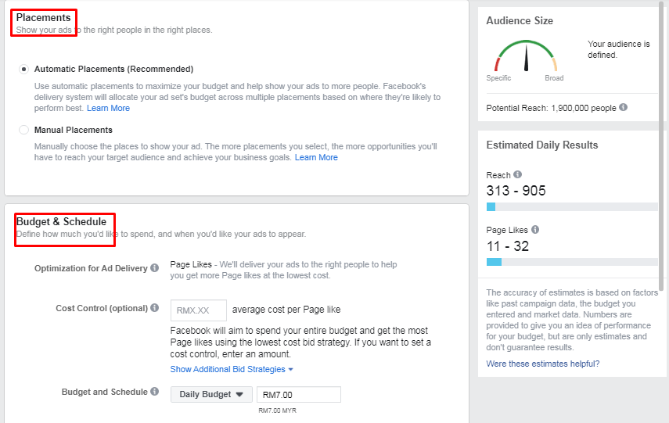The height and width of the screenshot is (423, 669).
Task: Click the RM7.00 budget amount field
Action: coord(299,394)
